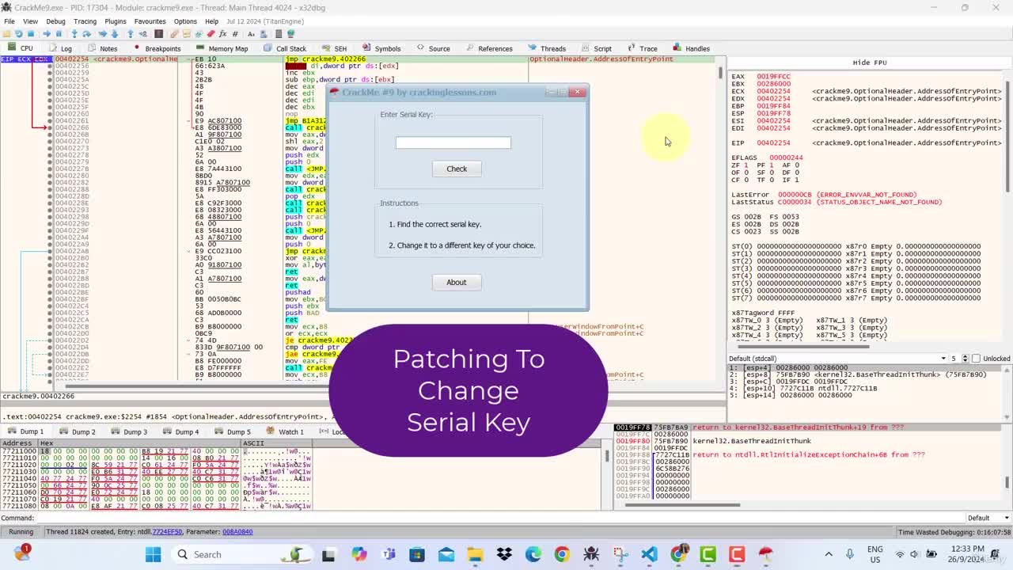Click the Trace Over toolbar icon
The width and height of the screenshot is (1013, 570).
(114, 34)
